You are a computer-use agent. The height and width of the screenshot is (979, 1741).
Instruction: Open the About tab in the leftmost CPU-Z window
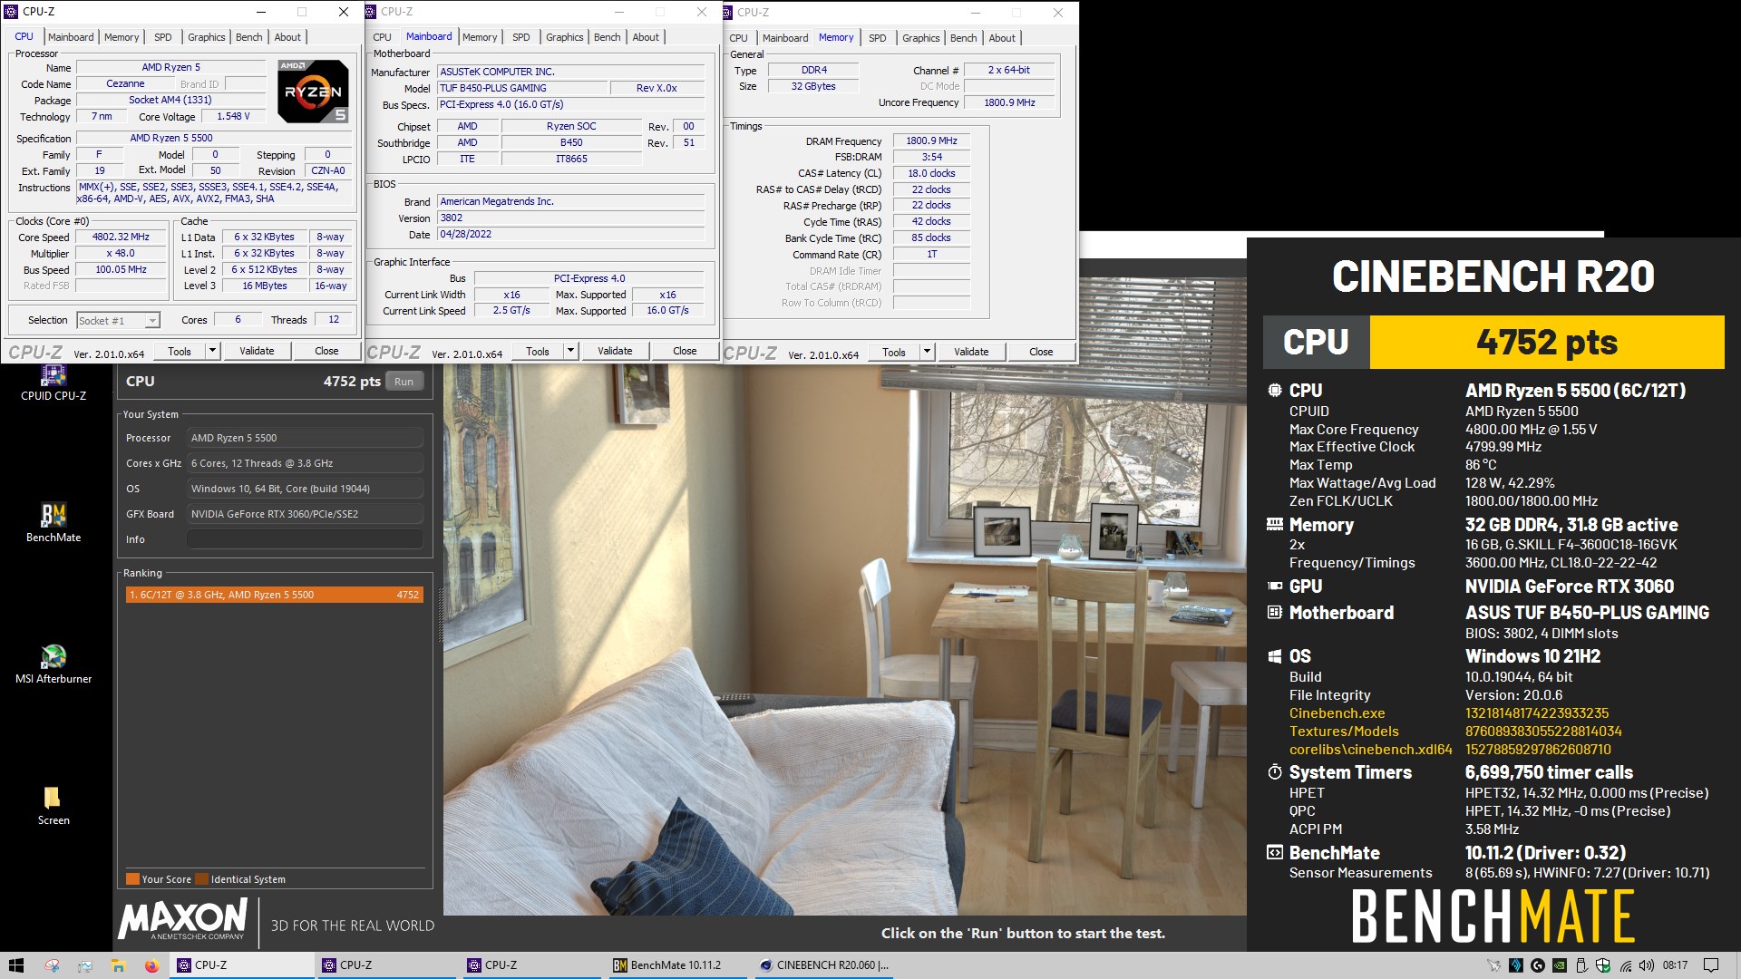point(287,37)
